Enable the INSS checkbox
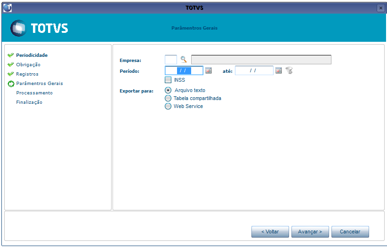 point(168,80)
